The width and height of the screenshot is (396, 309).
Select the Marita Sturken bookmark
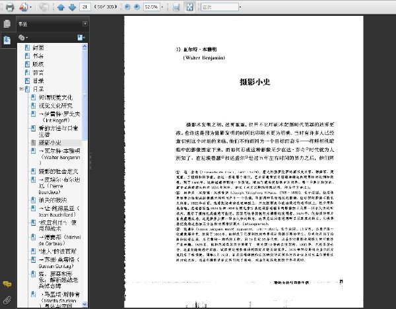tap(59, 300)
